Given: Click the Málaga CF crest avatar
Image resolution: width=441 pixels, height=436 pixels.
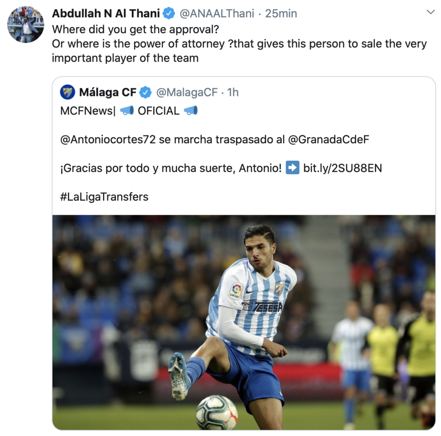Looking at the screenshot, I should tap(68, 92).
